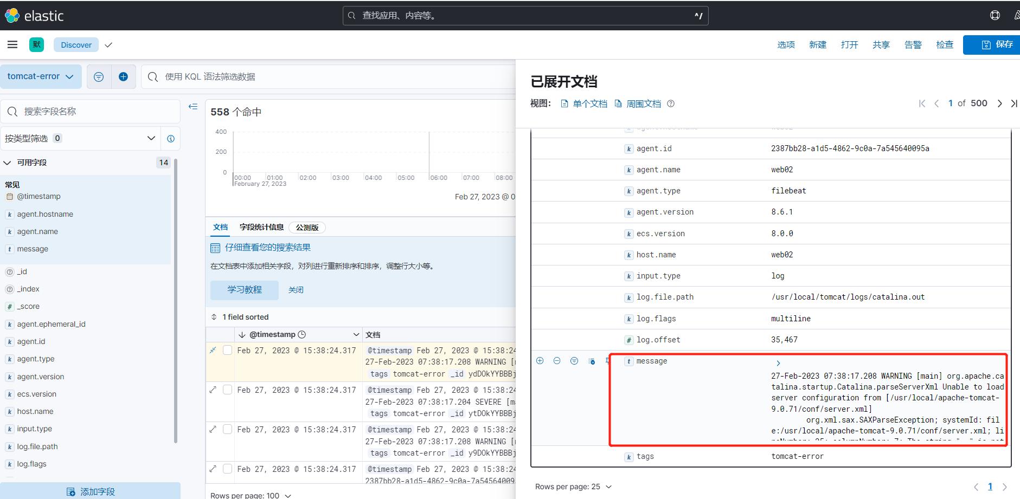The height and width of the screenshot is (499, 1020).
Task: Go to previous document in flyout
Action: tap(936, 103)
